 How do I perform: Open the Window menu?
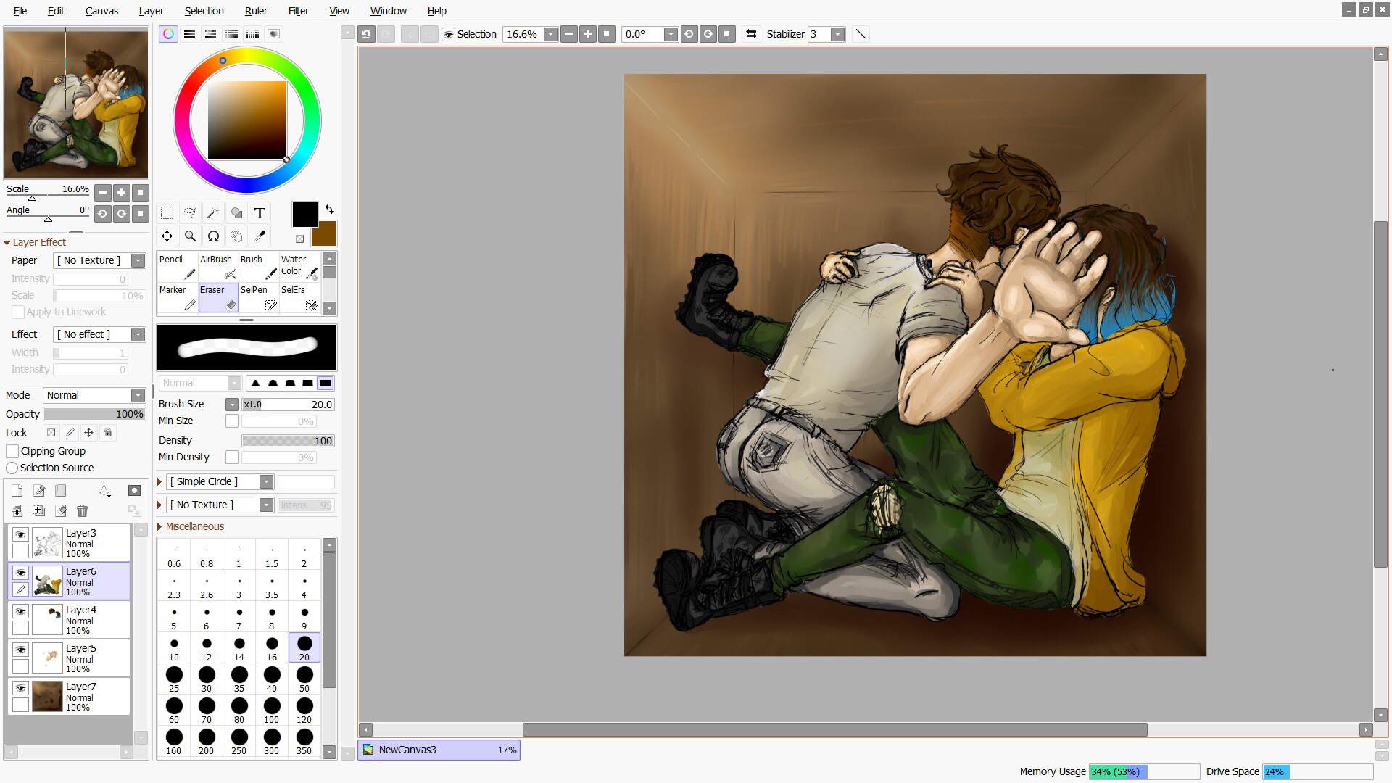tap(388, 11)
